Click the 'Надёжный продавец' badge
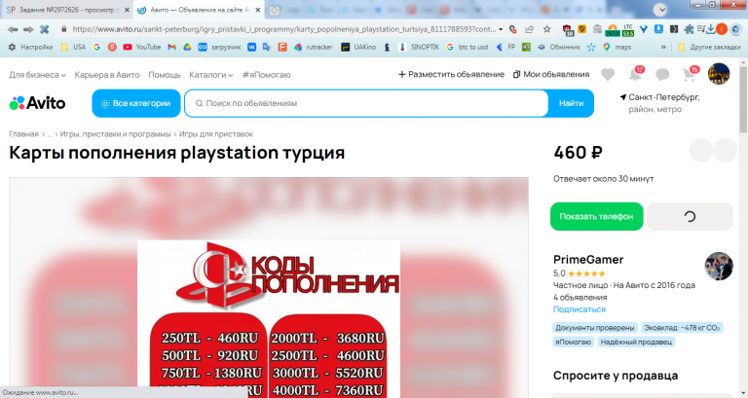Viewport: 748px width, 398px height. [x=636, y=342]
